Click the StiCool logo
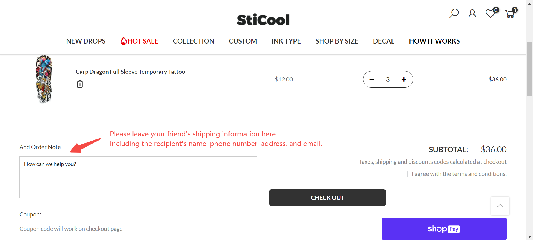Viewport: 533px width, 240px height. (263, 20)
